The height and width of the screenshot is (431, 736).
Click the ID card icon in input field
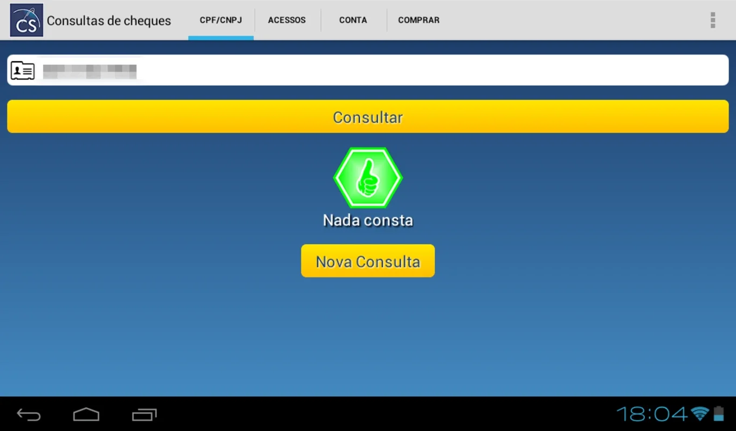tap(23, 71)
